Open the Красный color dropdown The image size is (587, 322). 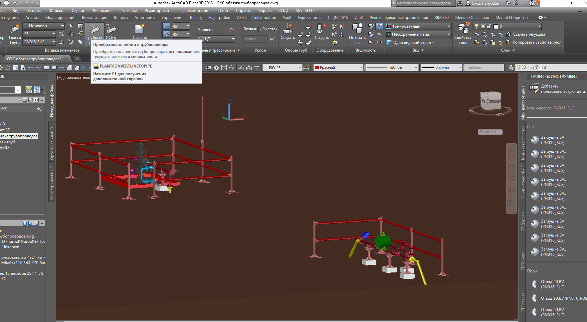pyautogui.click(x=338, y=68)
